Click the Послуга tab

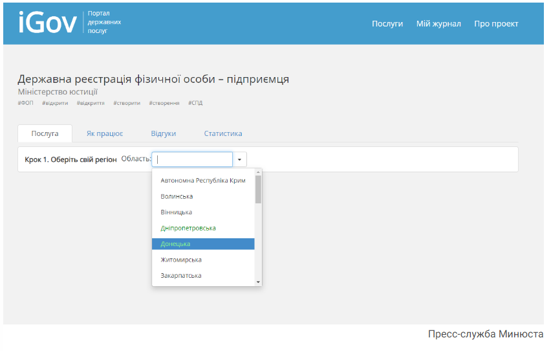click(45, 133)
